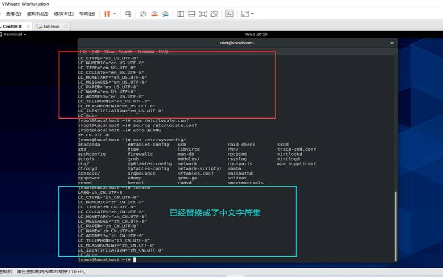This screenshot has width=443, height=277.
Task: Open the terminal Edit menu
Action: point(96,52)
